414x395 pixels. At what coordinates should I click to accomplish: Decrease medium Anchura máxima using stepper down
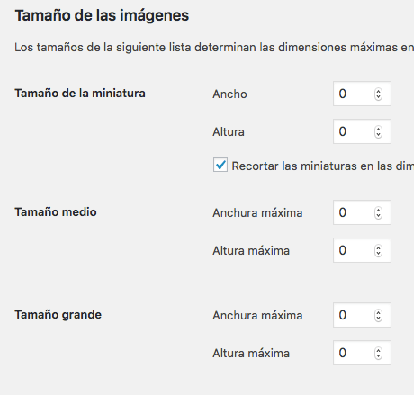click(379, 216)
